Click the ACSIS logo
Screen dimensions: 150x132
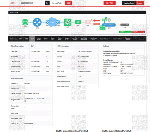pyautogui.click(x=13, y=3)
